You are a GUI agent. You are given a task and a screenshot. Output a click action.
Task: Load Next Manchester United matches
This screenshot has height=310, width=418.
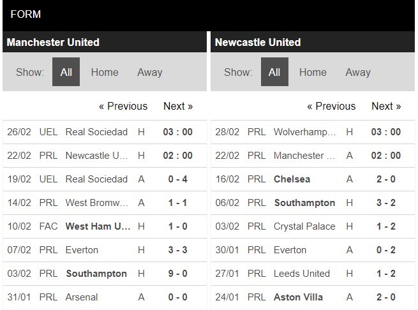[178, 107]
